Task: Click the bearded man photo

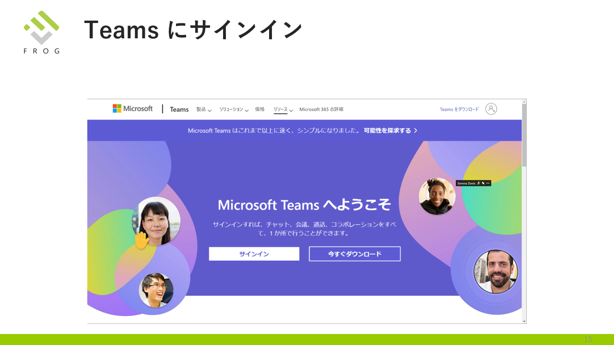Action: [496, 271]
